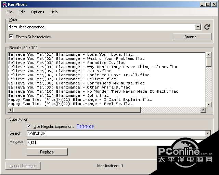Select the Other Animals.flac row
Screen dimensions: 219x175
click(107, 87)
